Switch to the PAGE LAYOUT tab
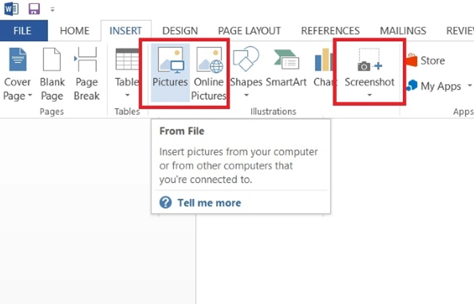Screen dimensions: 474x304 (x=249, y=31)
